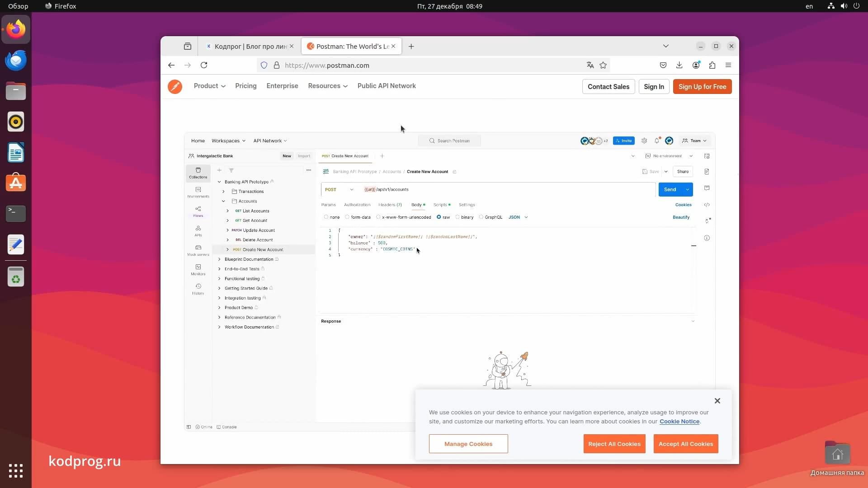Open Flows in Postman sidebar
The height and width of the screenshot is (488, 868).
198,211
